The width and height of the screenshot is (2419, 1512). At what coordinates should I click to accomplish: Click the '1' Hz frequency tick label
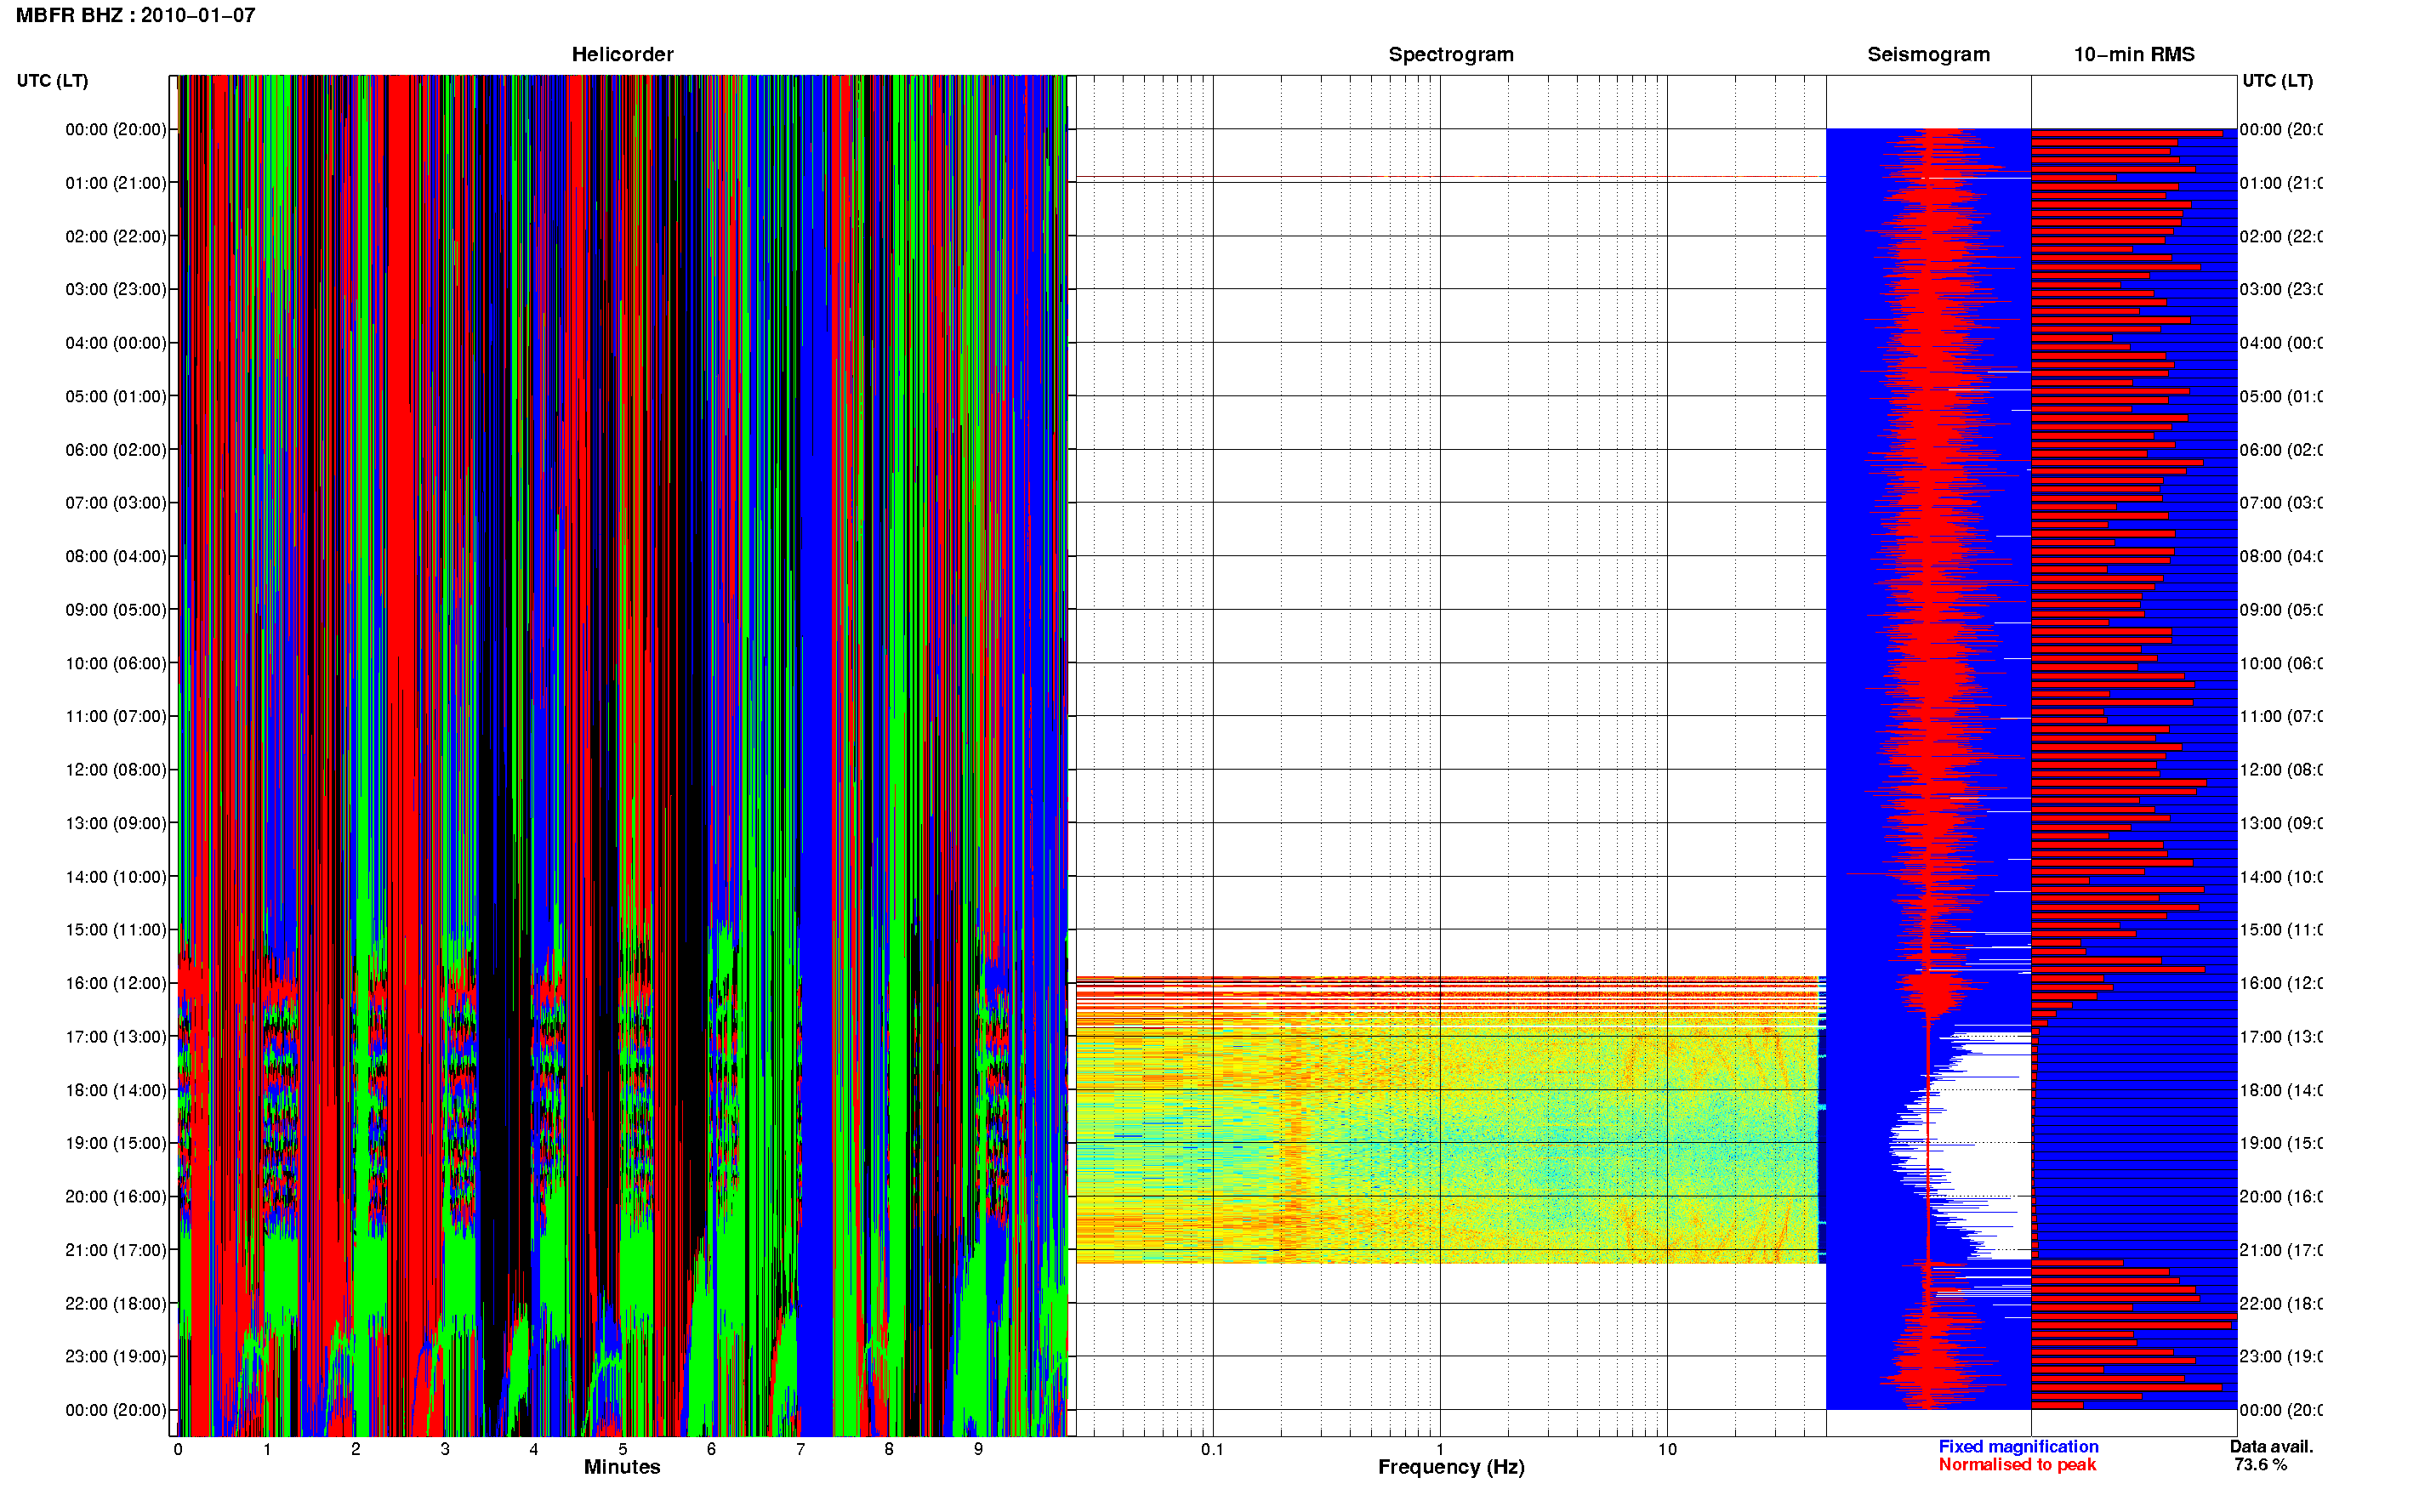tap(1440, 1449)
